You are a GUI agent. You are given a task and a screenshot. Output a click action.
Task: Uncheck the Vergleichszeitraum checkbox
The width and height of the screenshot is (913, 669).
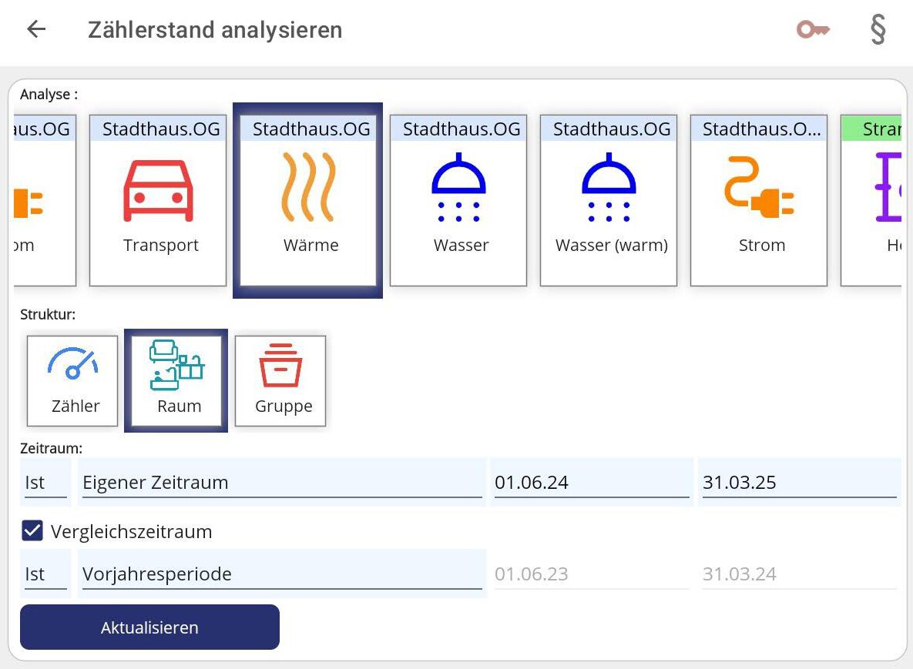click(32, 531)
